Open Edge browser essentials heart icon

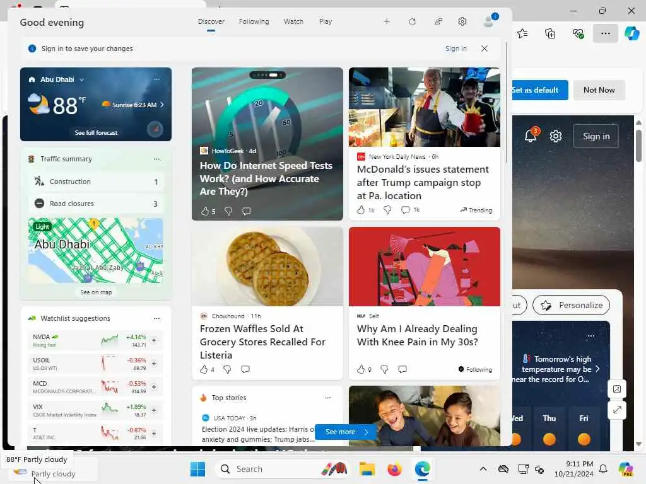pos(578,33)
